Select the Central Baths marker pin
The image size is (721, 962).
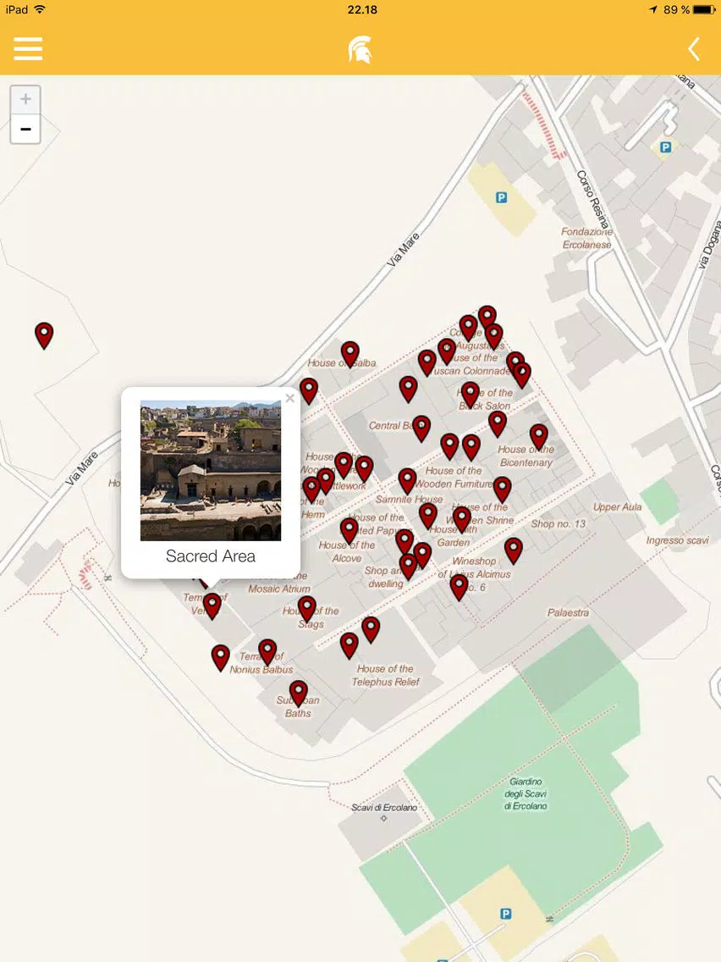421,428
